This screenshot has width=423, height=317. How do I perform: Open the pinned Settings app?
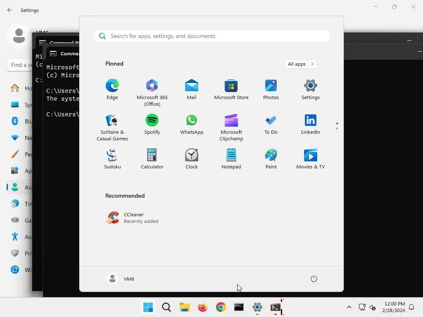point(311,90)
